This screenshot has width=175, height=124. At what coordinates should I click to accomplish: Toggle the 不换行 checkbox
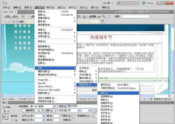[x=73, y=116]
